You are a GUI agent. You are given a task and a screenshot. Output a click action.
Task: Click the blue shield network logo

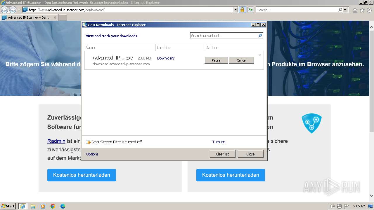point(311,123)
